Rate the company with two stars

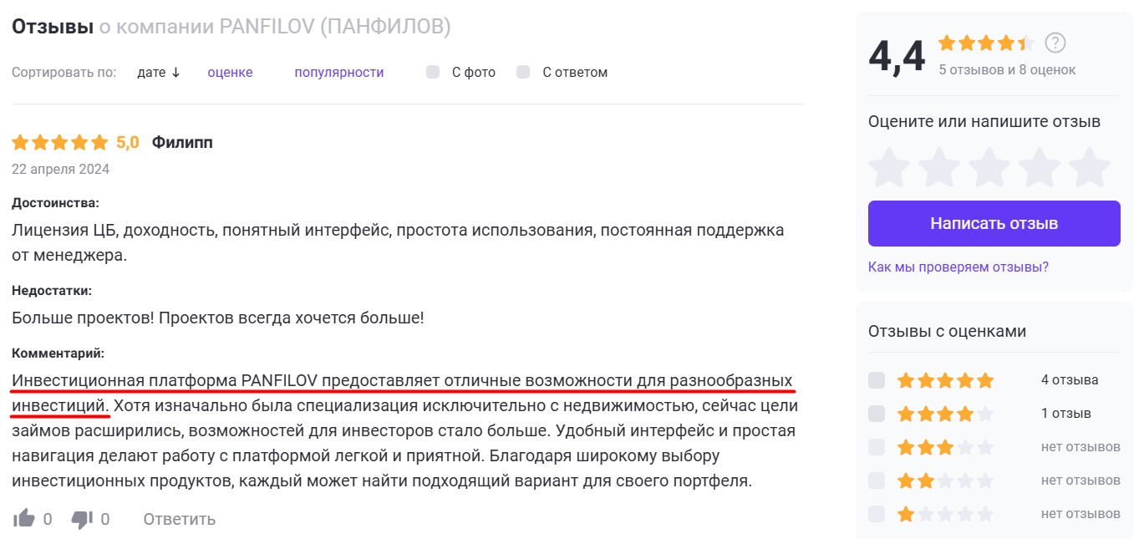click(x=939, y=168)
